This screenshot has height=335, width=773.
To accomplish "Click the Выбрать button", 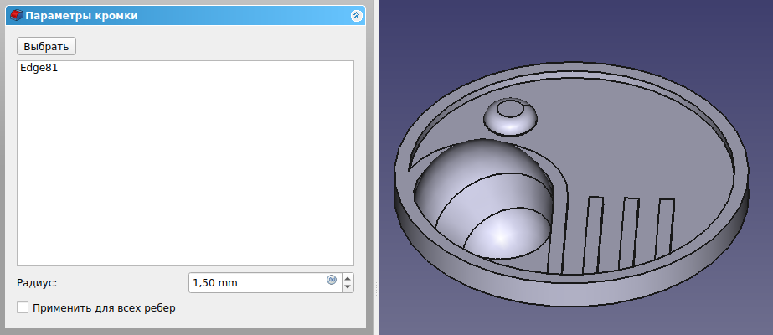I will 46,47.
